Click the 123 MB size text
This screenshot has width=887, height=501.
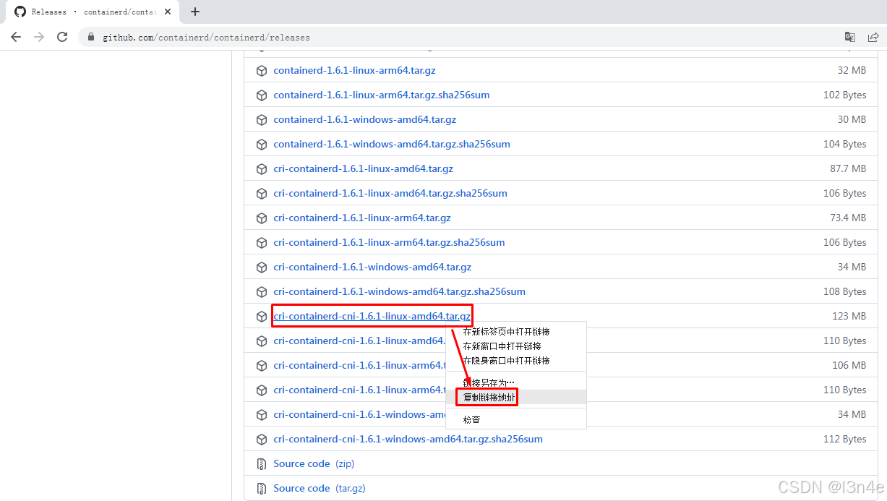point(849,317)
